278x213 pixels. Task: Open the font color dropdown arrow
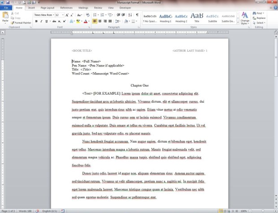coord(89,21)
